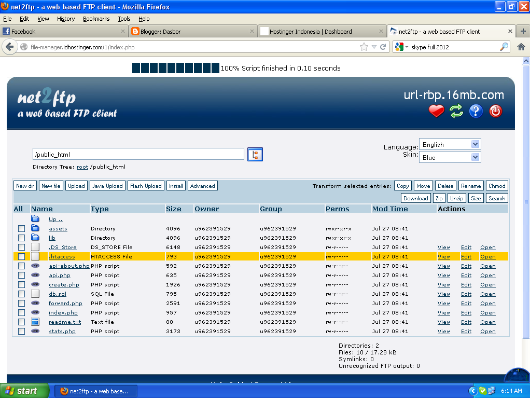Expand hidden system tray icons arrow
530x398 pixels.
click(472, 391)
